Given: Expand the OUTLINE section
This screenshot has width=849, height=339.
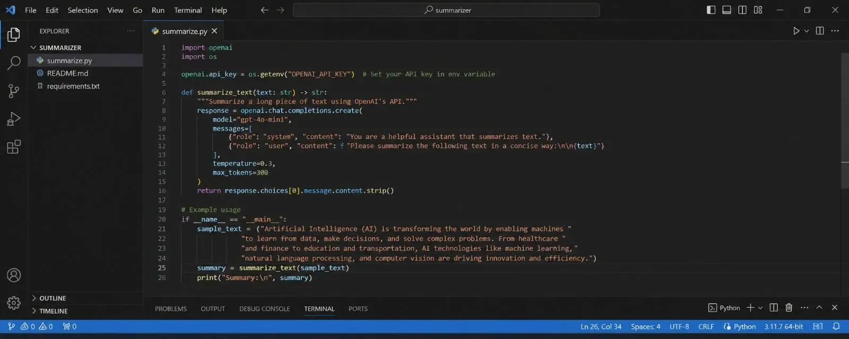Looking at the screenshot, I should [85, 298].
